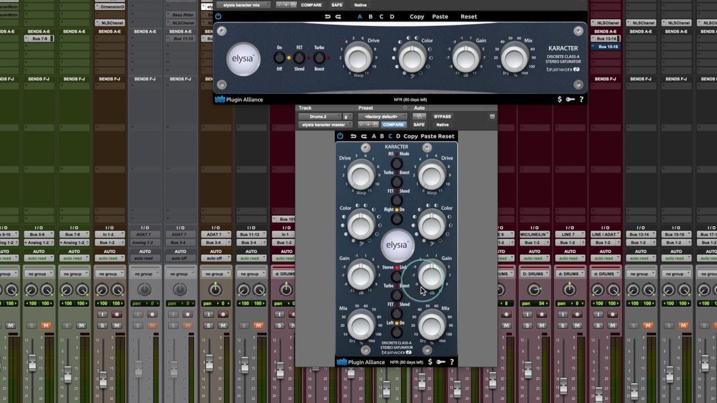Click Paste in karacter mix plugin toolbar
Screen dimensions: 717x403
tap(440, 17)
